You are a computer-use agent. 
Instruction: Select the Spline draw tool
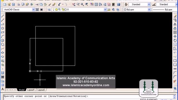[3, 49]
